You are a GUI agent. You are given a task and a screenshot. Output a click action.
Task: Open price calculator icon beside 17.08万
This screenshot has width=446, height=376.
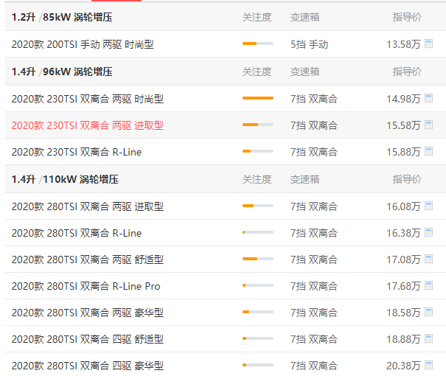point(428,259)
